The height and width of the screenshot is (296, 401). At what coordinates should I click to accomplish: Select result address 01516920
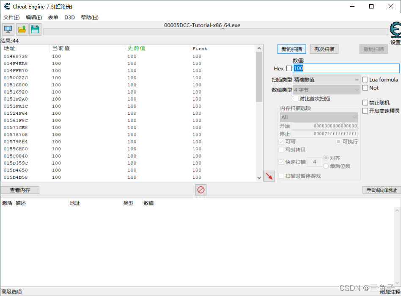click(16, 92)
